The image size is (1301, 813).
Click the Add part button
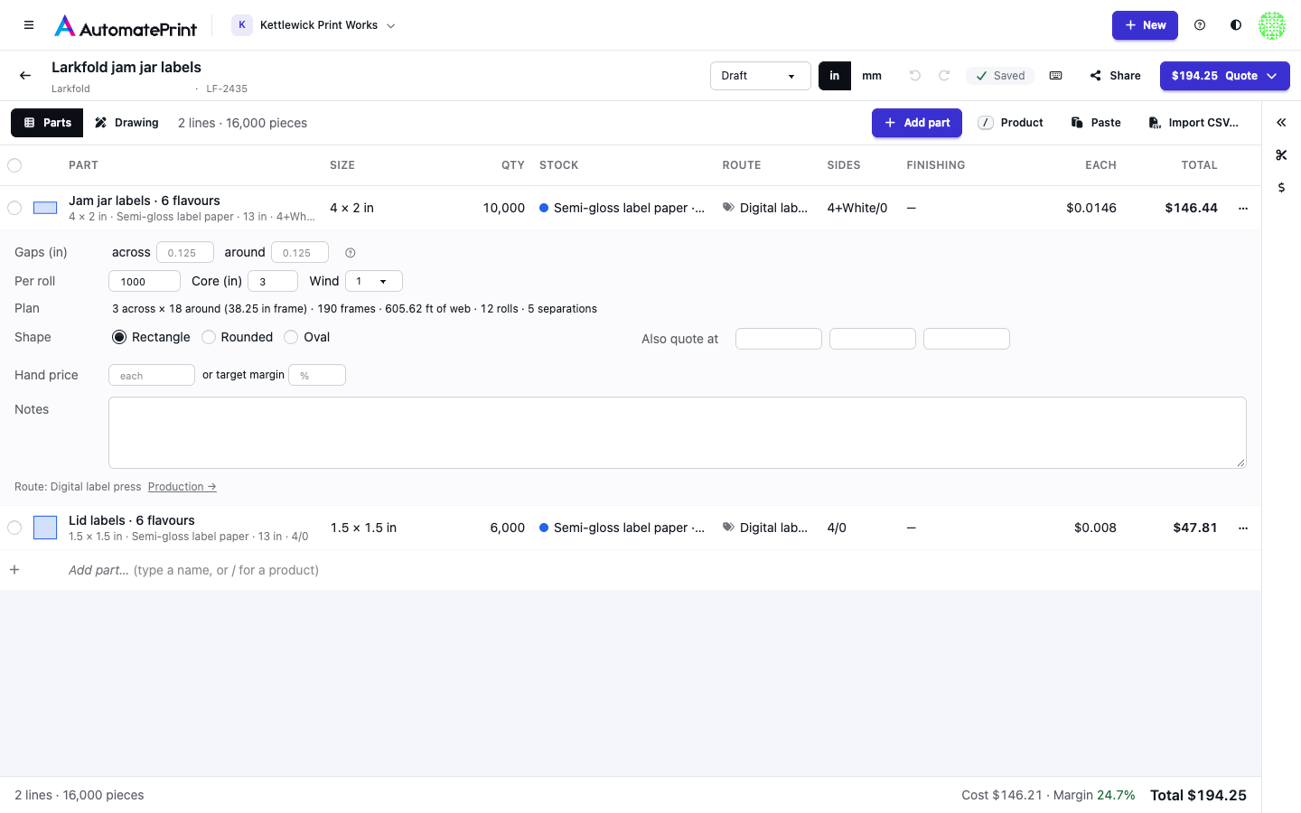pos(917,123)
